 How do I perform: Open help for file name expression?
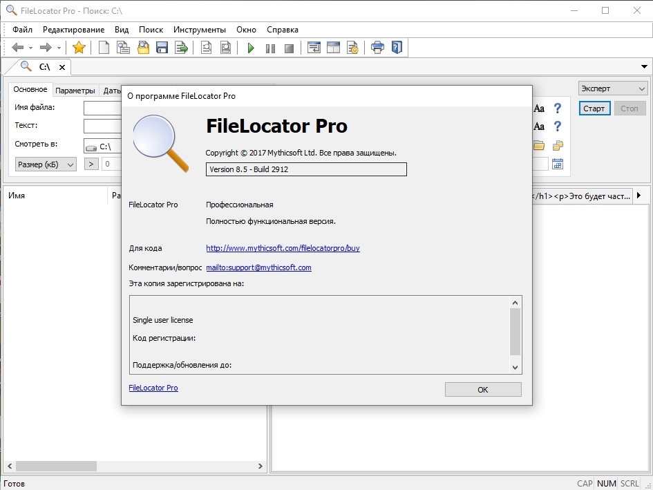(x=557, y=109)
